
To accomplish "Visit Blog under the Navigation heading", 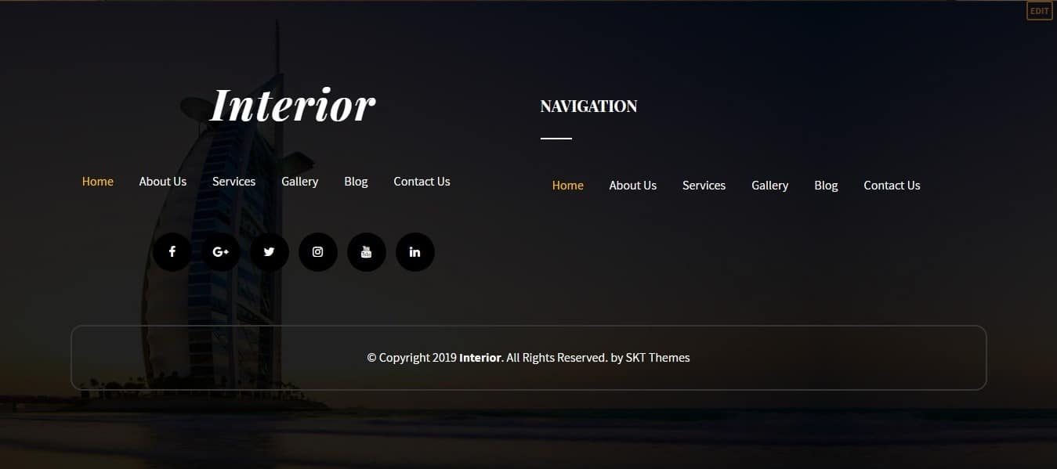I will pyautogui.click(x=826, y=186).
